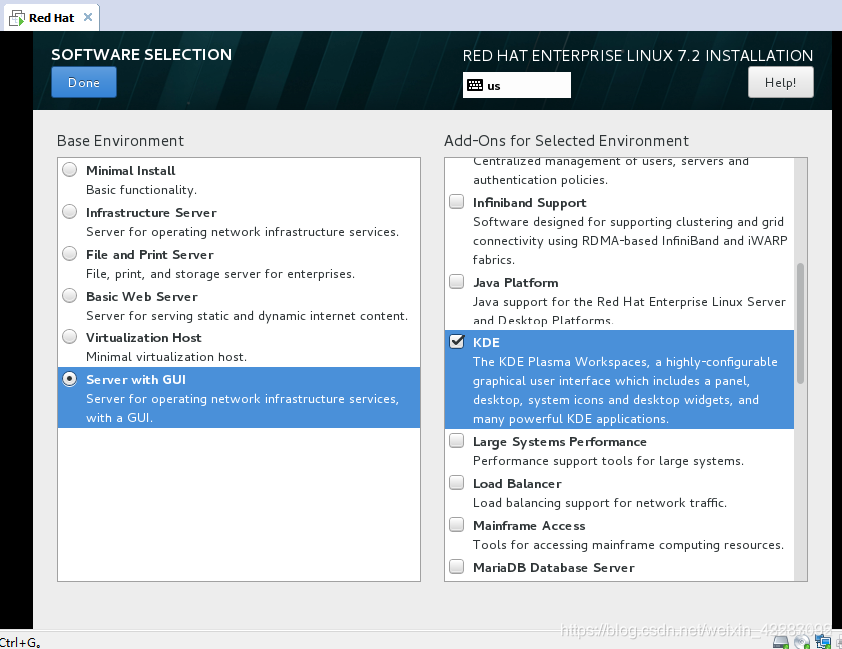The height and width of the screenshot is (649, 842).
Task: Click the keyboard layout icon
Action: pos(475,85)
